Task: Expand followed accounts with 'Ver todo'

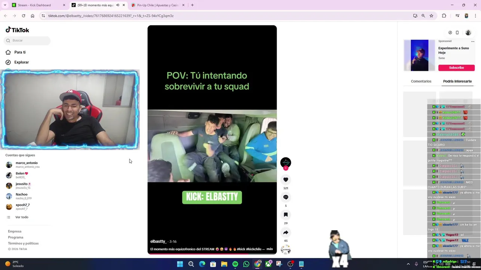Action: point(18,217)
